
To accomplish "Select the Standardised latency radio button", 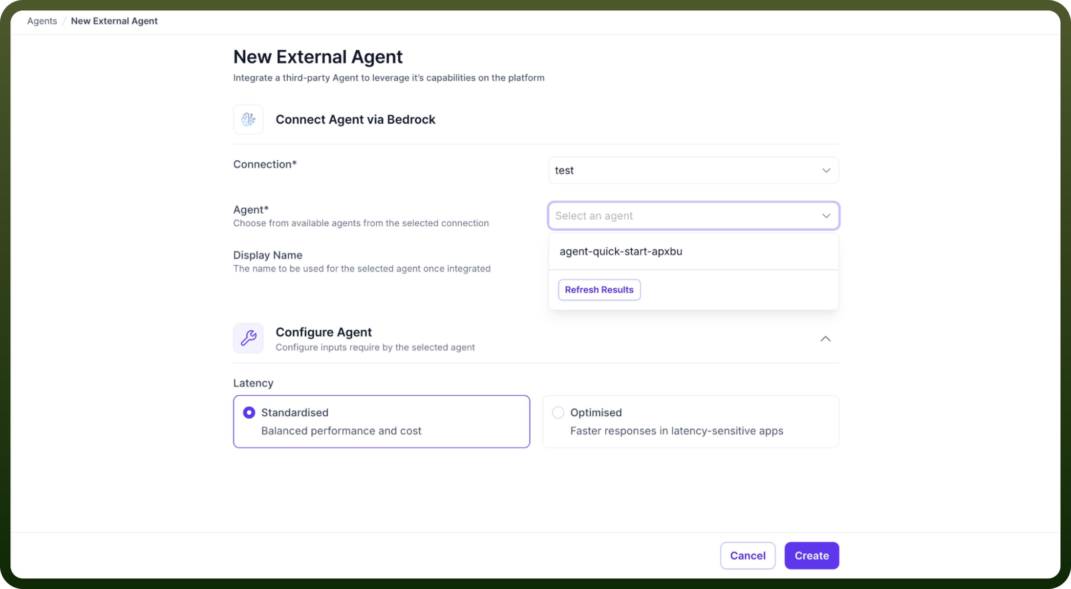I will (249, 412).
